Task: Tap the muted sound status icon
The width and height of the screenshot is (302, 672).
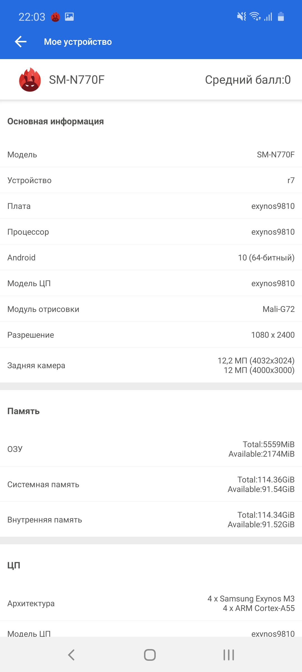Action: click(241, 17)
